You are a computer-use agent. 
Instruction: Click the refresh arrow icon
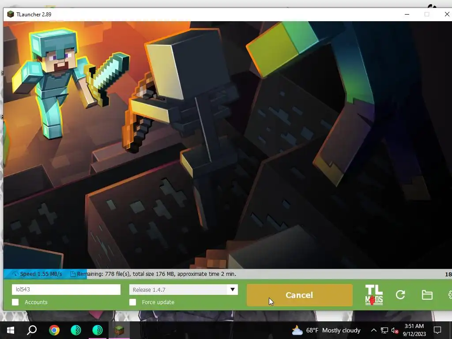tap(400, 294)
